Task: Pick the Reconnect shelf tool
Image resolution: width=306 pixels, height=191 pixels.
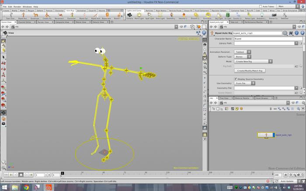Action: point(60,16)
